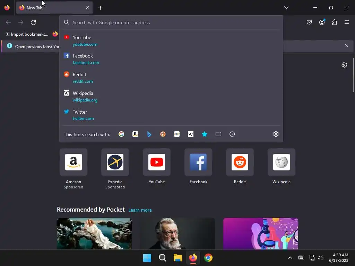Open Extensions puzzle icon
The width and height of the screenshot is (355, 266).
click(x=334, y=22)
